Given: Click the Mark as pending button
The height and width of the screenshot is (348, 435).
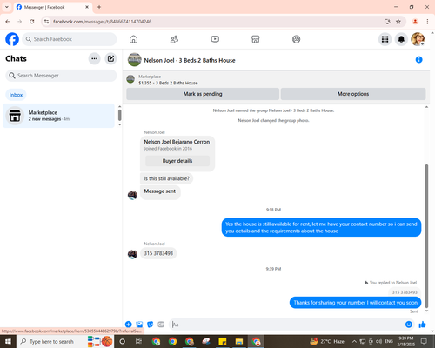Looking at the screenshot, I should pyautogui.click(x=203, y=94).
